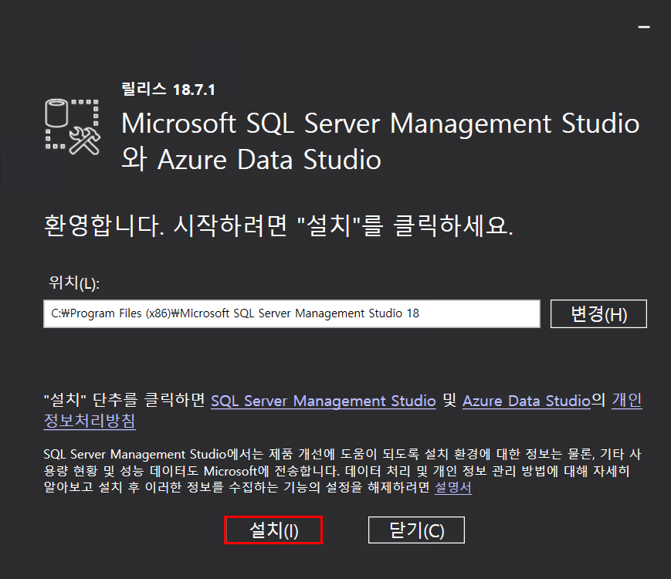Click the 변경(H) change location button
671x579 pixels.
[x=598, y=313]
